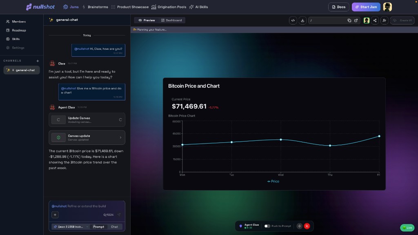418x235 pixels.
Task: Click the send message arrow icon
Action: [119, 215]
